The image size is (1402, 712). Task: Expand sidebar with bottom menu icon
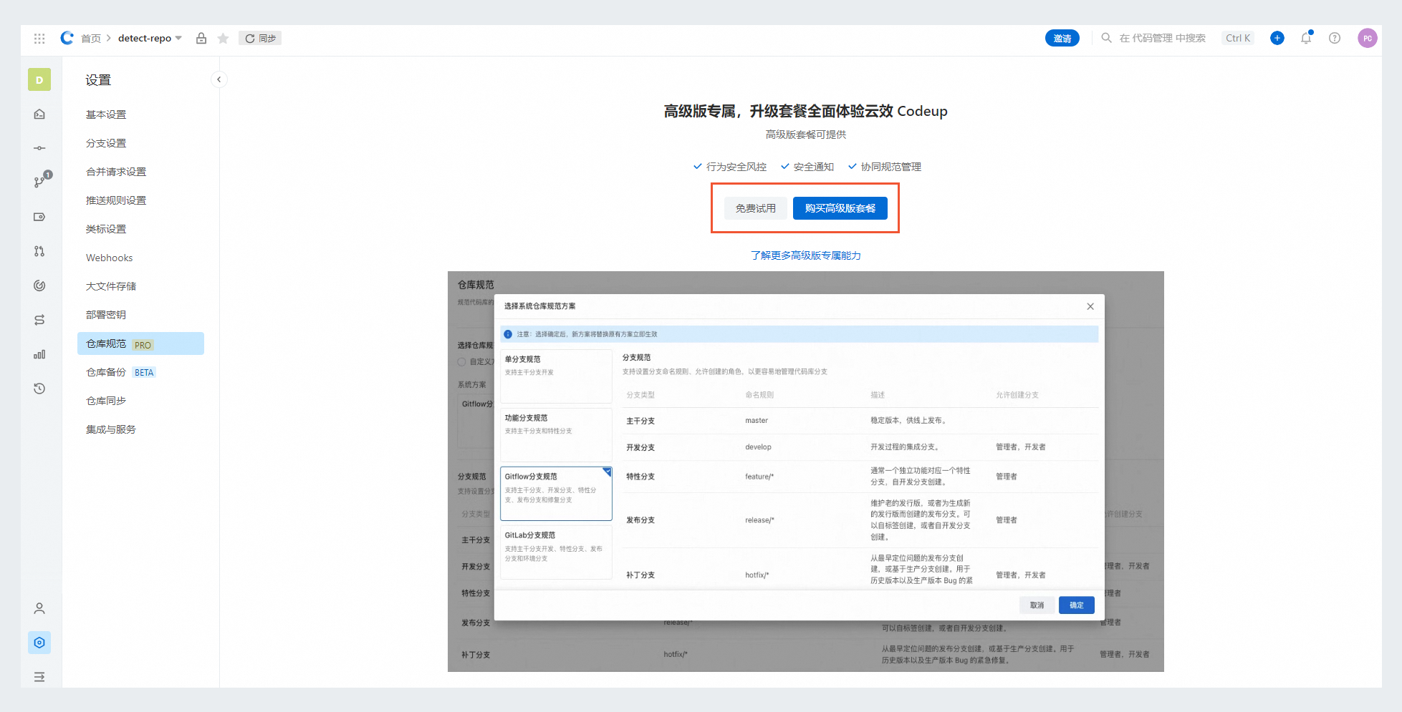click(39, 677)
